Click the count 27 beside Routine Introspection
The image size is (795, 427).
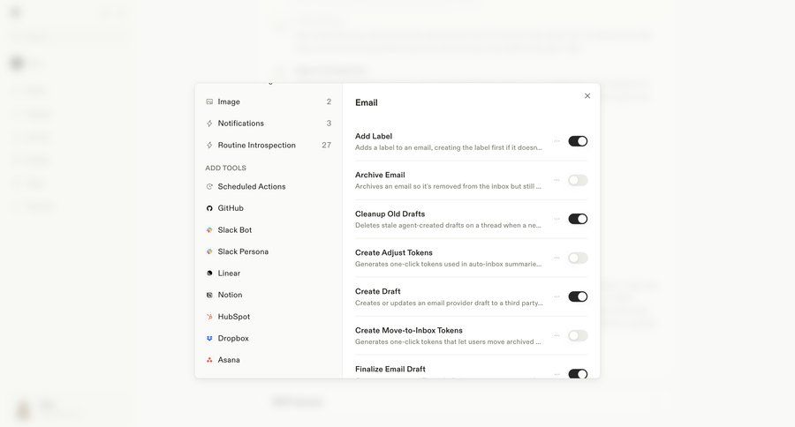[x=327, y=146]
